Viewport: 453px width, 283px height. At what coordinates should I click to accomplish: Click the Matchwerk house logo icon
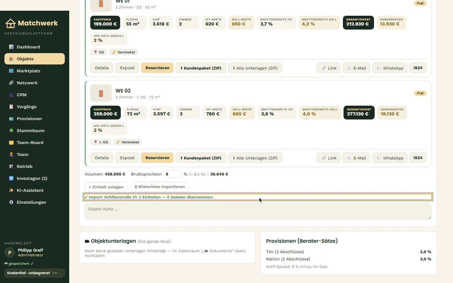pyautogui.click(x=10, y=23)
